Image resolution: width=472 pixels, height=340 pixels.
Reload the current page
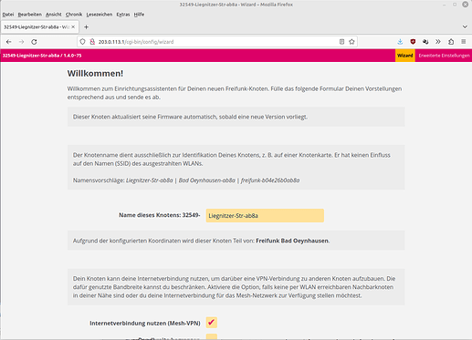pos(34,42)
